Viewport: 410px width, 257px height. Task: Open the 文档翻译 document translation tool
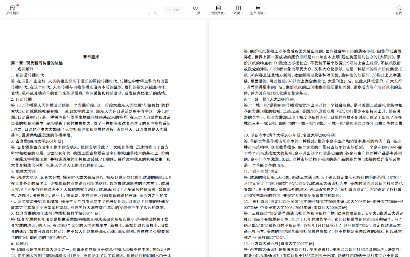(12, 8)
